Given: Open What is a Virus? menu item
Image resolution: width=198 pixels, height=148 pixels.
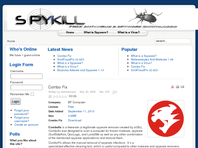Looking at the screenshot, I should pyautogui.click(x=129, y=32).
